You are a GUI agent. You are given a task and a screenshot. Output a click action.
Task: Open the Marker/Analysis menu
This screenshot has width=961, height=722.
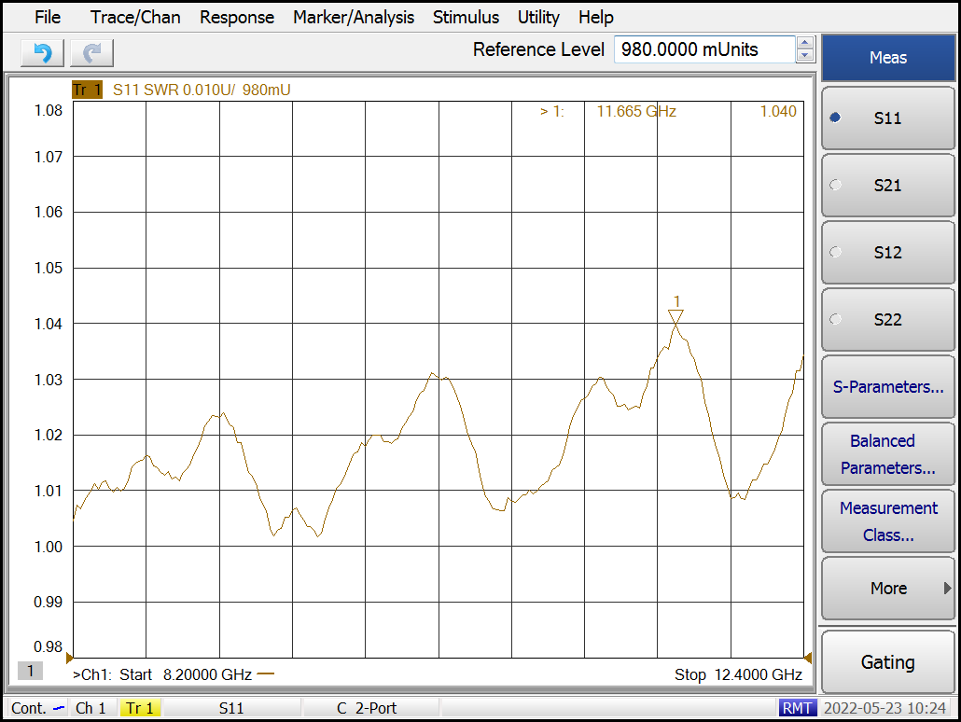point(353,17)
